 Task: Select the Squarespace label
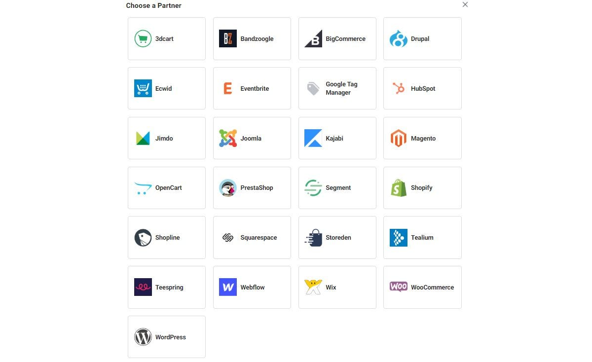[x=259, y=238]
